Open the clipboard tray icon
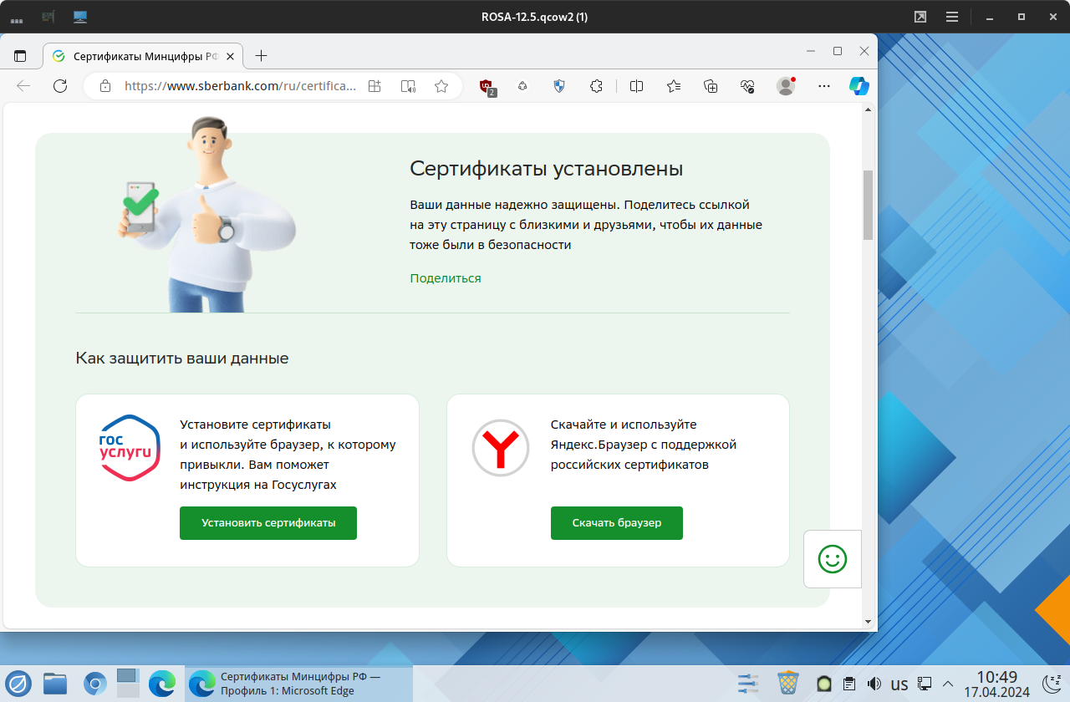Viewport: 1070px width, 702px height. (x=849, y=684)
